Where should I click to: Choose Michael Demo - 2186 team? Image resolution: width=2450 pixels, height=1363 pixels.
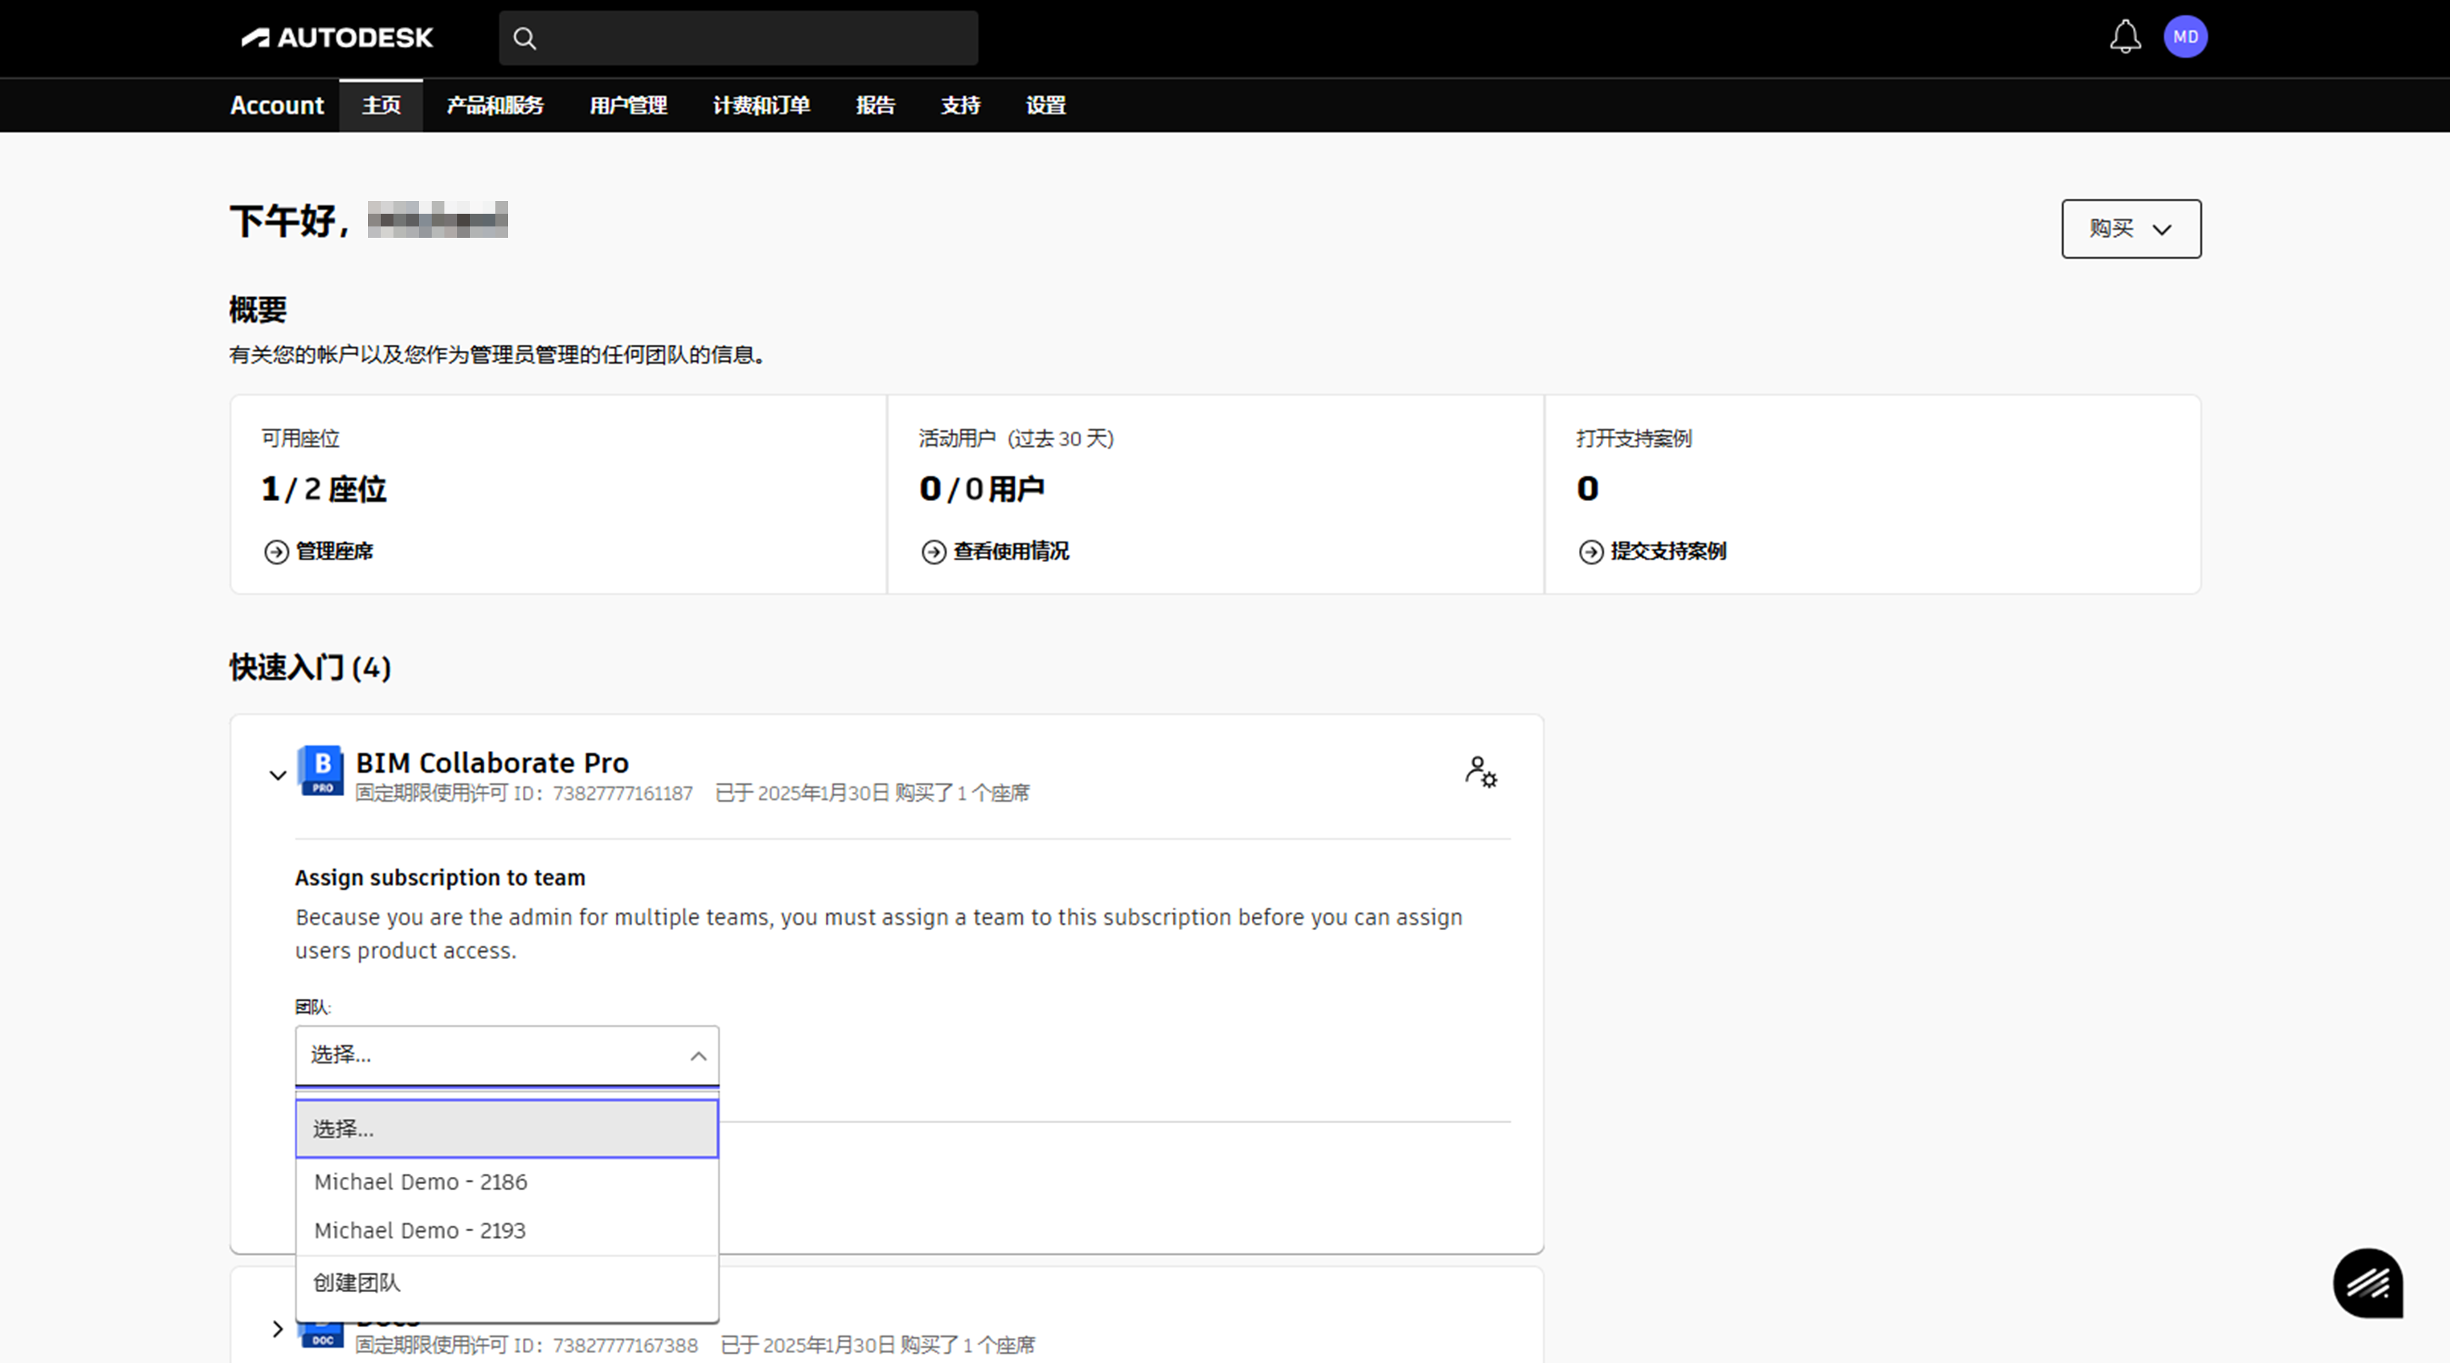(x=420, y=1183)
